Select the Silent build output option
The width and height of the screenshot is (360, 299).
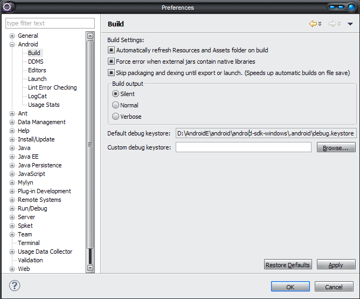click(115, 94)
